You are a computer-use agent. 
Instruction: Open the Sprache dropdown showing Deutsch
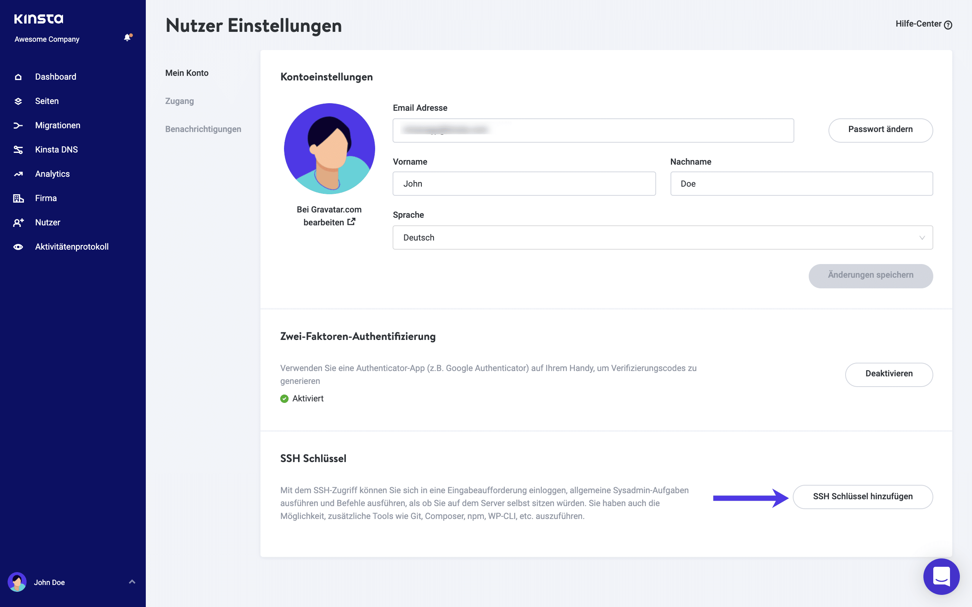pos(662,237)
